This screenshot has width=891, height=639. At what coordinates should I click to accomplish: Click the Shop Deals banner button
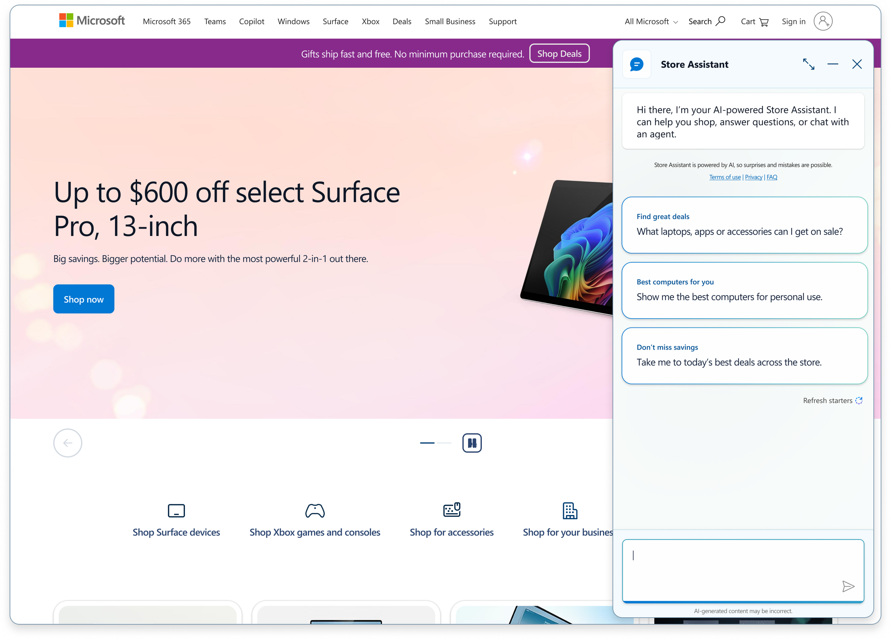(x=559, y=53)
